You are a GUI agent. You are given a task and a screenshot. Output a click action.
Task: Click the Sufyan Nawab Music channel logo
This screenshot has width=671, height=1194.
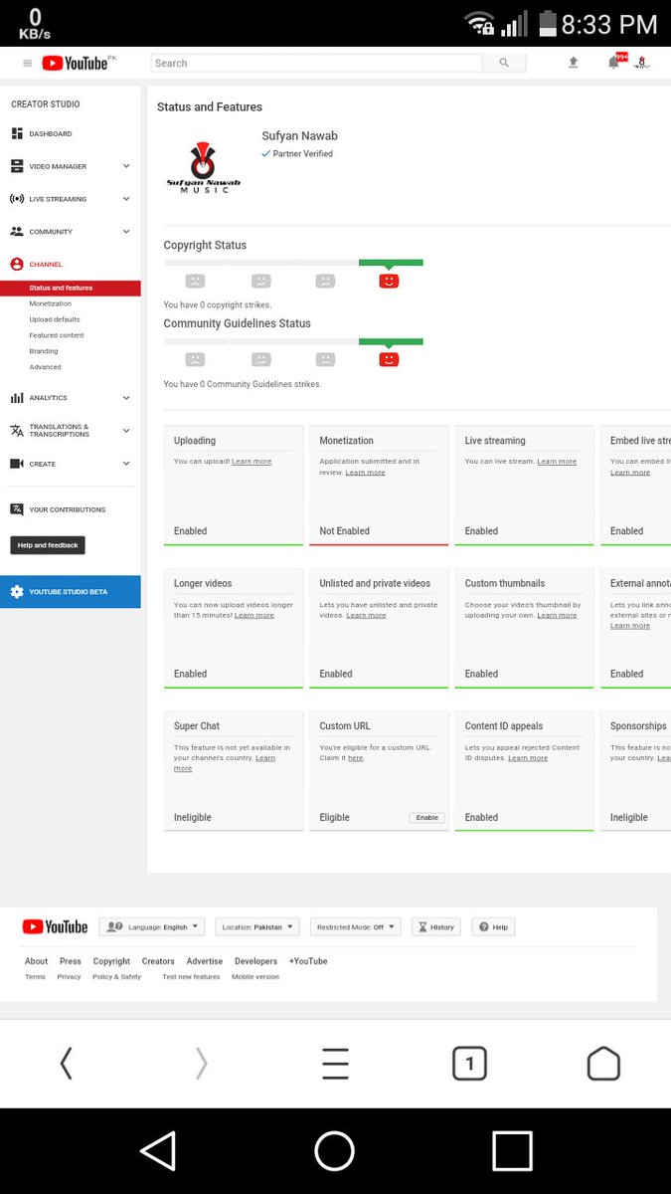(203, 165)
